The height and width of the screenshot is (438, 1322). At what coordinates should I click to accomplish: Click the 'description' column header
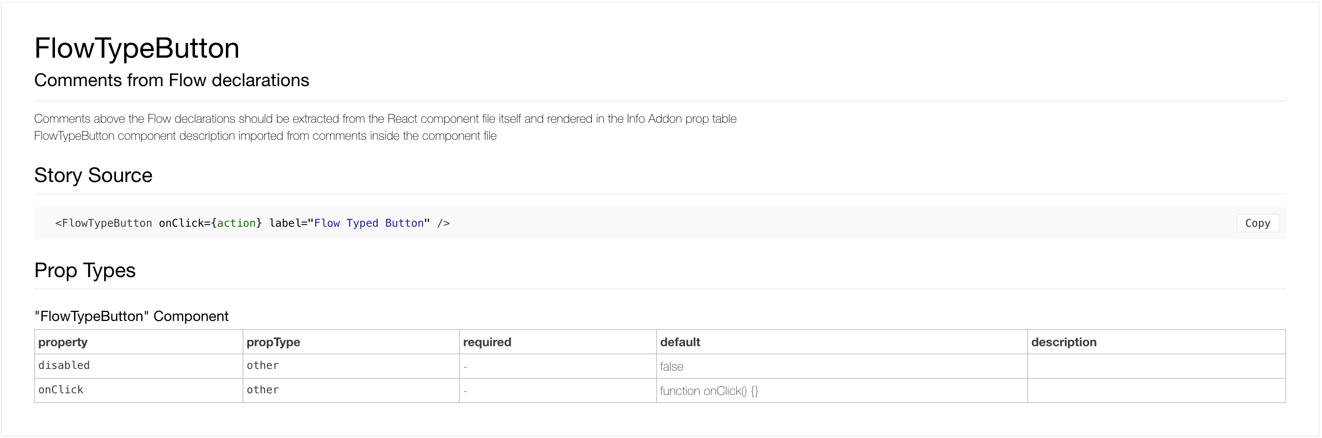pyautogui.click(x=1064, y=342)
